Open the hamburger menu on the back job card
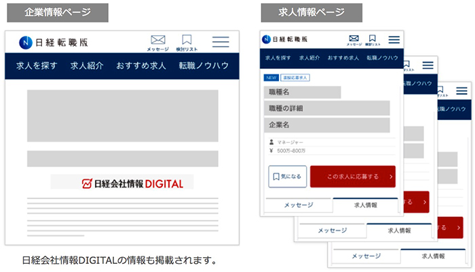 461,91
